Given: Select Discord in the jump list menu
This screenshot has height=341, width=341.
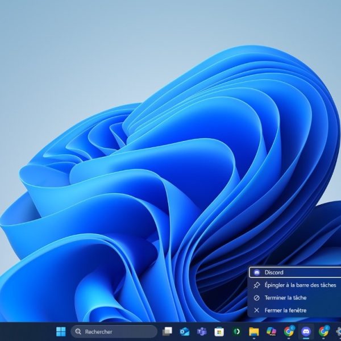Looking at the screenshot, I should click(295, 272).
